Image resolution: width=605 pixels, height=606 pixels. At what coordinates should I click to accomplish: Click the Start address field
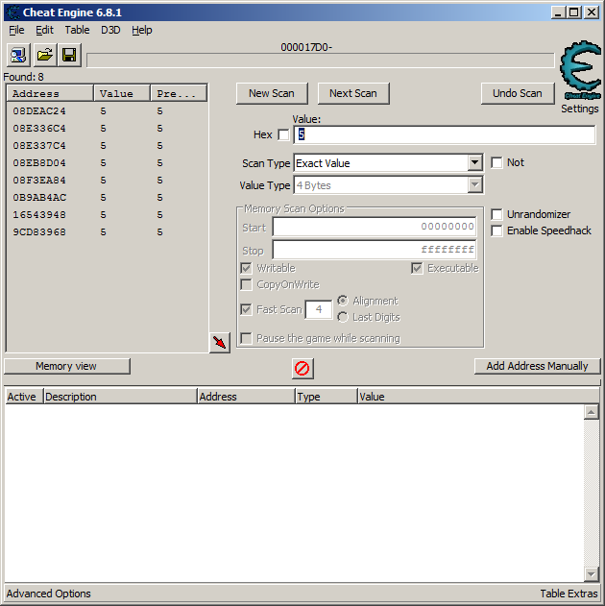coord(375,227)
